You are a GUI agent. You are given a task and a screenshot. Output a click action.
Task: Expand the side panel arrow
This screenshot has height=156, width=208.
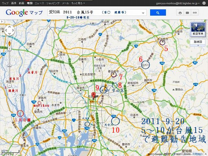(2, 21)
